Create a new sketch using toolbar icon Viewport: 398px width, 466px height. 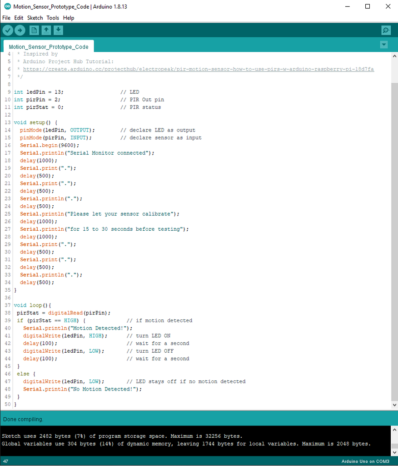[34, 30]
